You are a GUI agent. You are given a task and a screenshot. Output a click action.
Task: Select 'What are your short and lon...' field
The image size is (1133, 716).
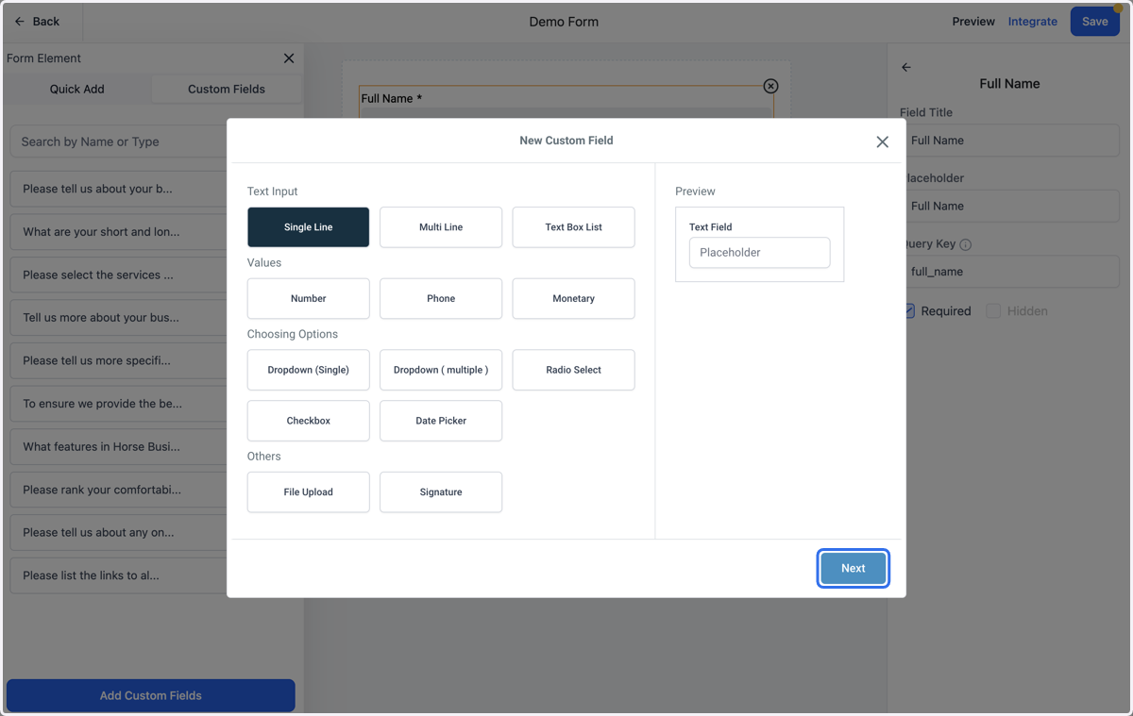click(118, 232)
